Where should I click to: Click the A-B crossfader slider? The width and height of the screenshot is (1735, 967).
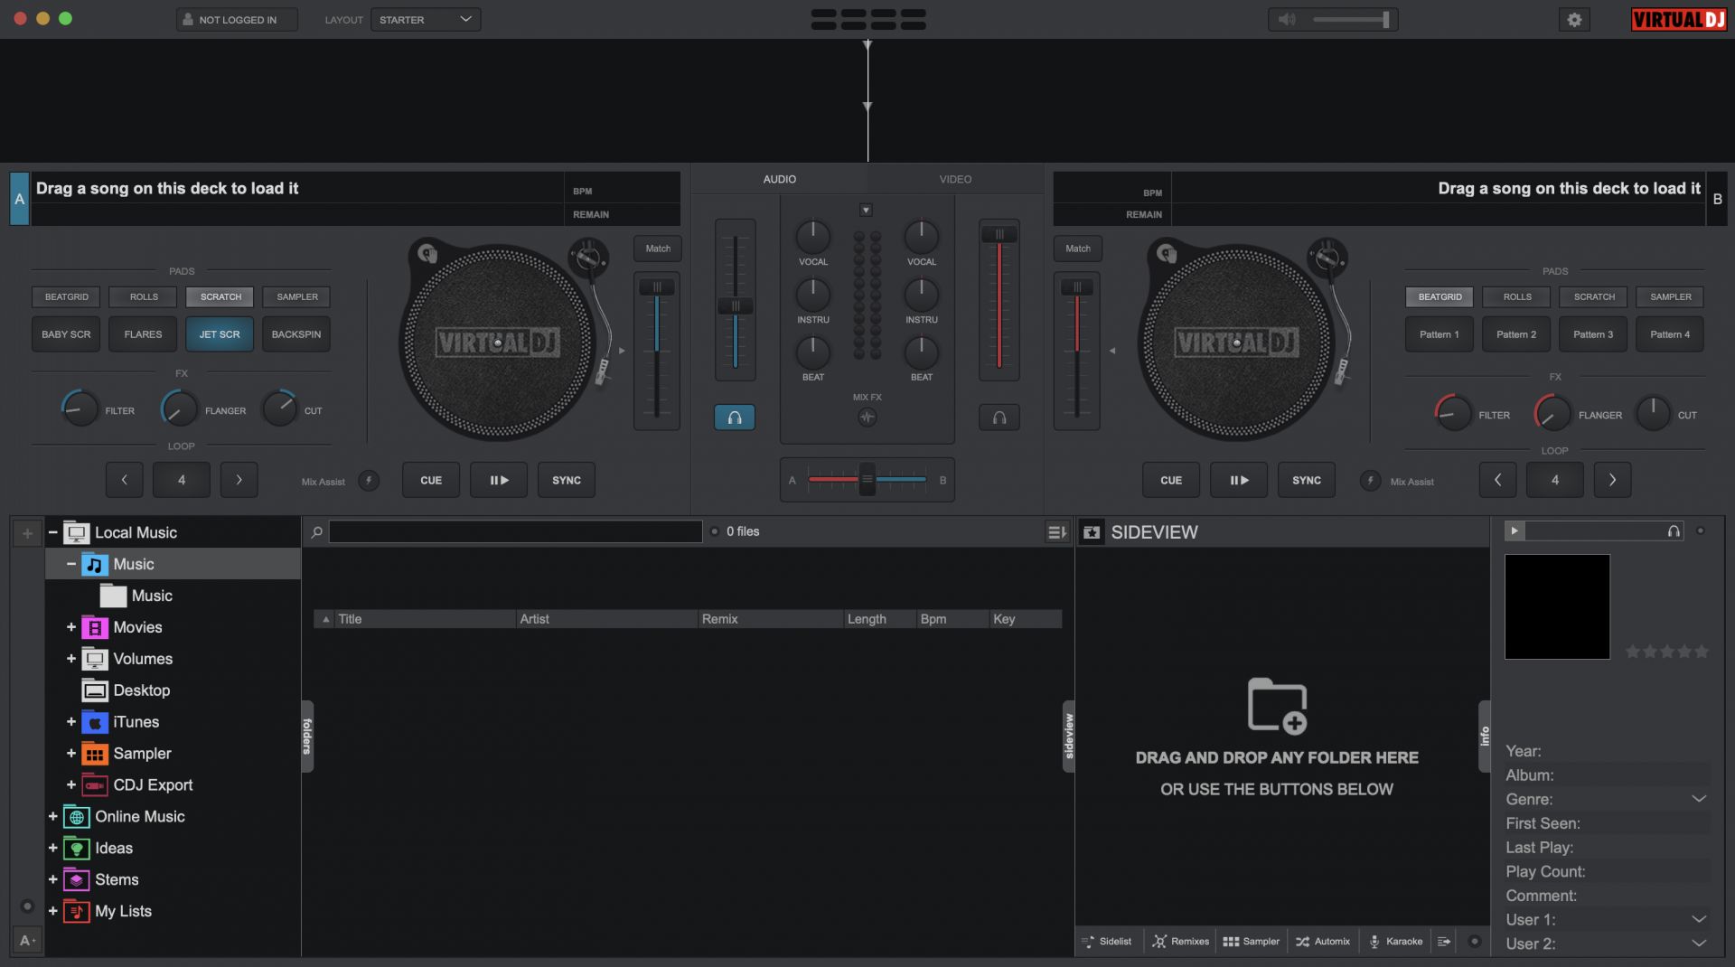coord(867,480)
